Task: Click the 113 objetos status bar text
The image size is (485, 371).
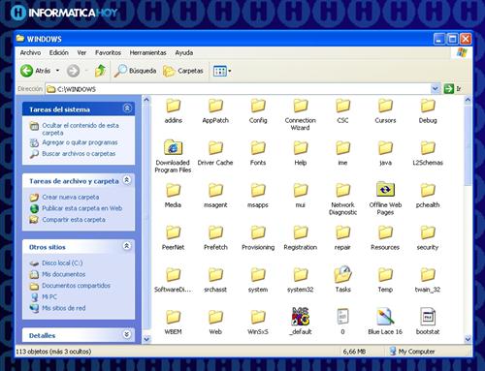Action: pos(53,352)
